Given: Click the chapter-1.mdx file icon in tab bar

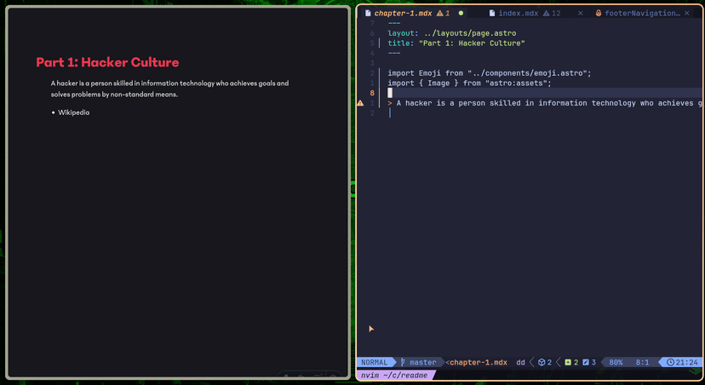Looking at the screenshot, I should click(x=368, y=14).
